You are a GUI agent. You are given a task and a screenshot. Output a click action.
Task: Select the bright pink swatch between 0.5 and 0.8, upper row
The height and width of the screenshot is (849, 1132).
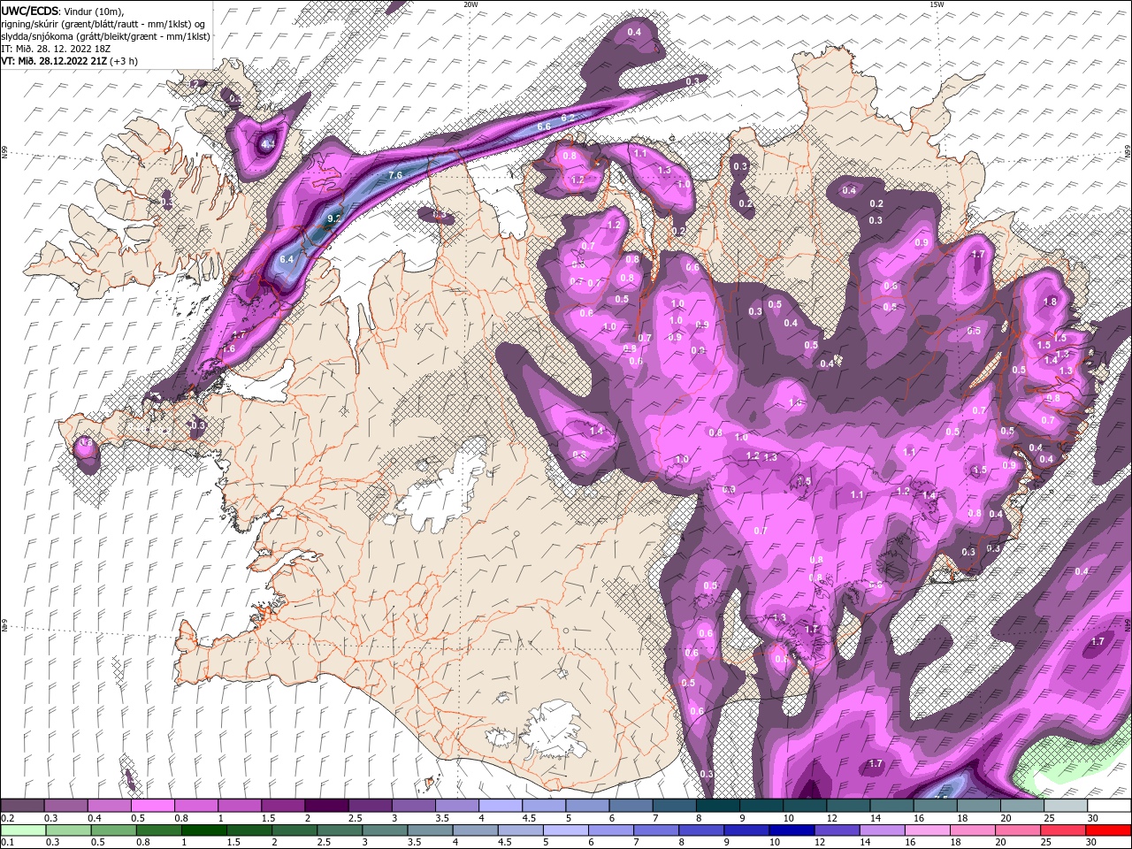pyautogui.click(x=152, y=806)
